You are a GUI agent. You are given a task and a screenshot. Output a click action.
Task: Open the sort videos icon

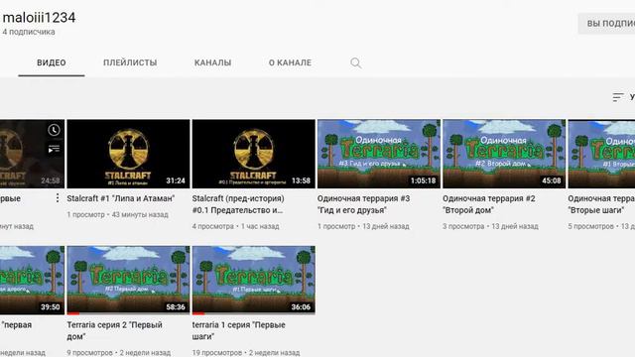pos(617,97)
